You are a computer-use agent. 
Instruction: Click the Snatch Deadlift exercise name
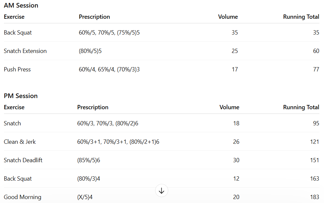tap(23, 160)
